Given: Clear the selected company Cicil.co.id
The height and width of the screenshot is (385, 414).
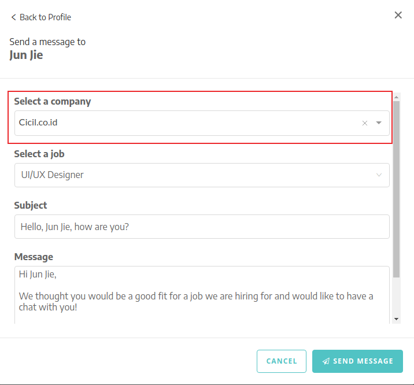Looking at the screenshot, I should 365,123.
